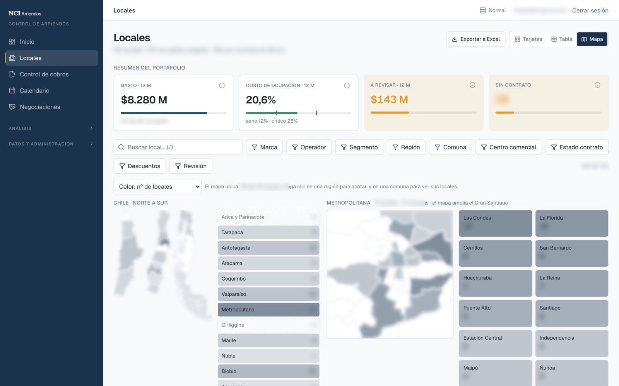Open the Operador filter dropdown
Image resolution: width=619 pixels, height=386 pixels.
[x=309, y=147]
